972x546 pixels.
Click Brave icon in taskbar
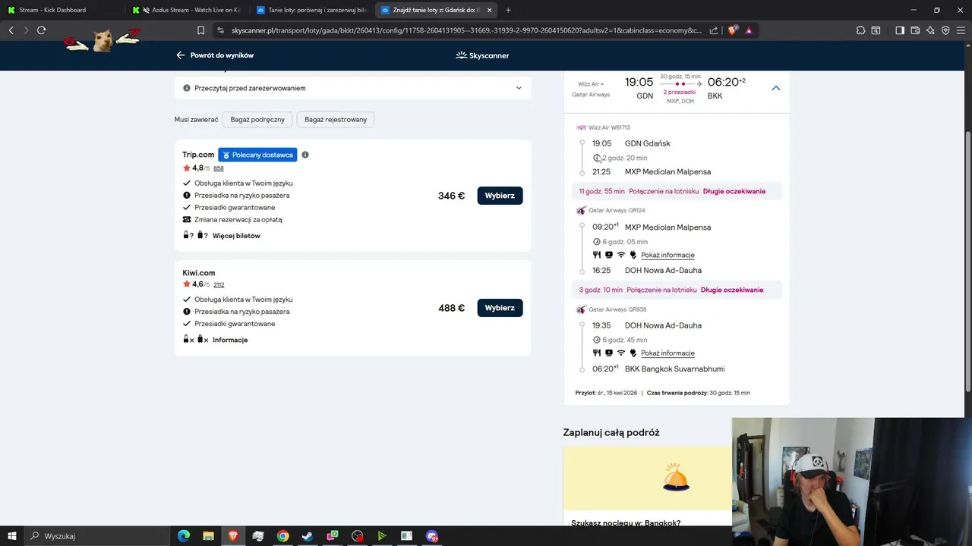233,536
